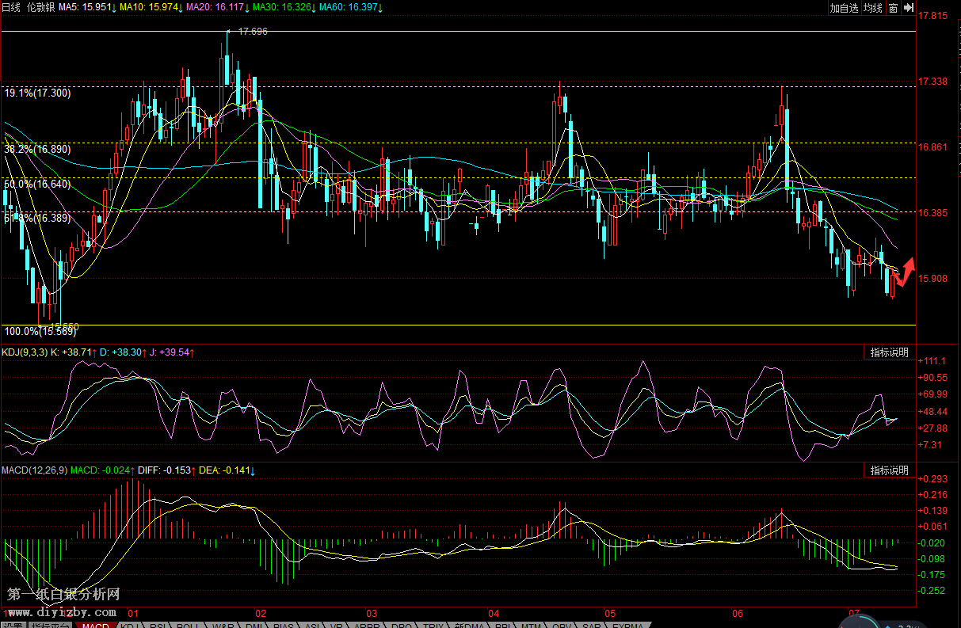
Task: Open MACD 指标说明 indicator description
Action: pyautogui.click(x=889, y=470)
